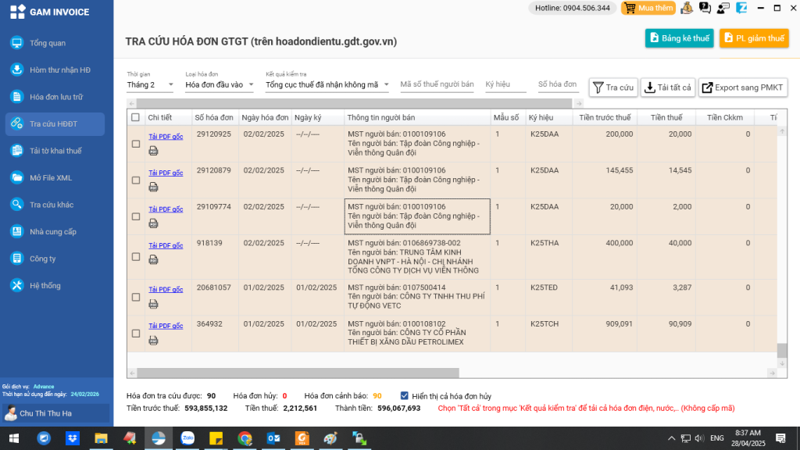The image size is (800, 450).
Task: Toggle Hiển thị cả hóa đơn hủy
Action: point(404,396)
